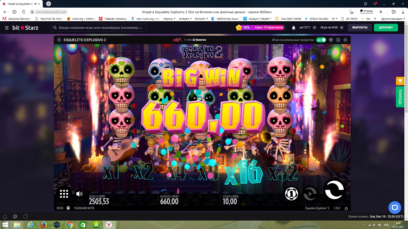The width and height of the screenshot is (408, 229).
Task: Launch Google Chrome from the taskbar
Action: click(70, 225)
